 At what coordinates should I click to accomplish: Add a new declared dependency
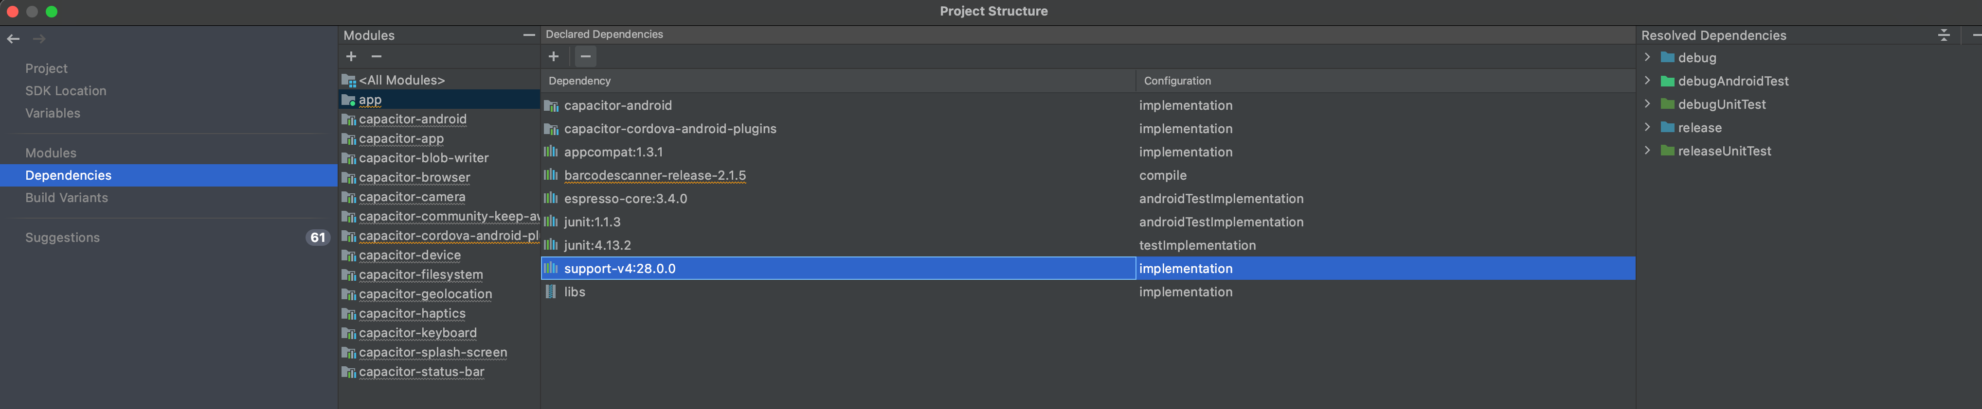pos(553,57)
